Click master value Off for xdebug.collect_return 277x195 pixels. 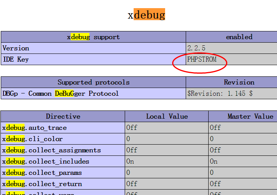pos(215,184)
